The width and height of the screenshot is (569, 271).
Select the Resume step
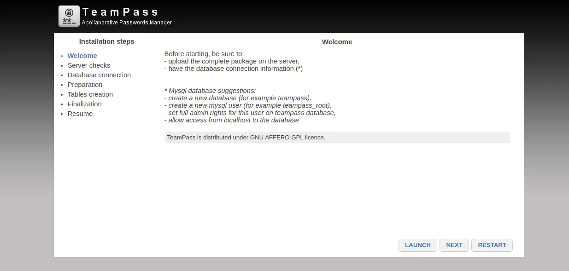point(80,114)
